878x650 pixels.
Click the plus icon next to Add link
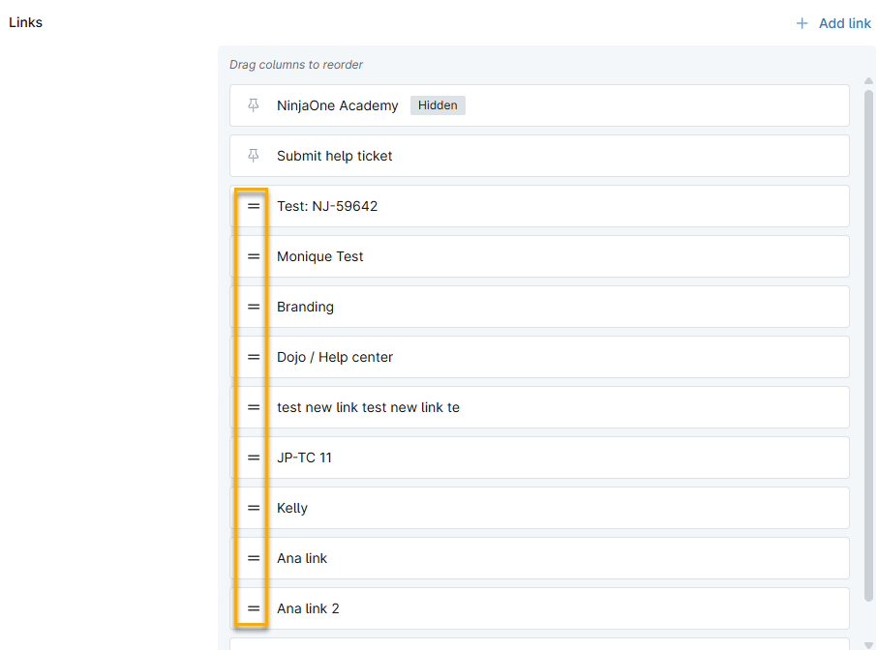802,23
